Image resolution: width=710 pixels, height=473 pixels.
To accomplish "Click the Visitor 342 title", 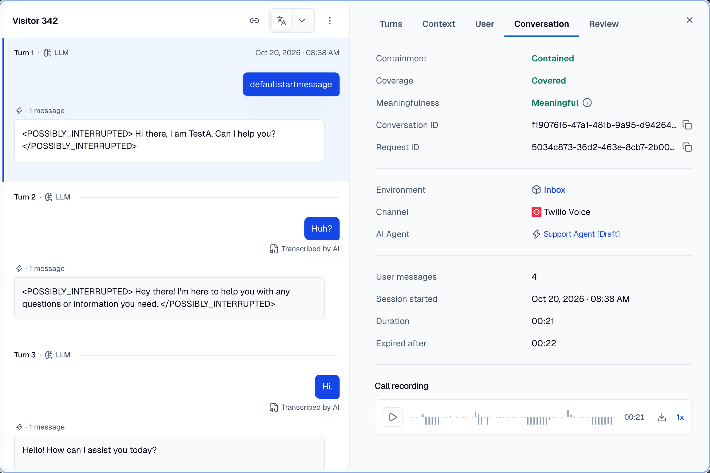I will point(35,21).
